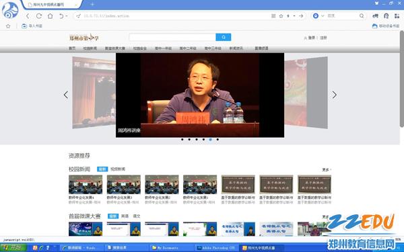Go back with the browser back arrow
404x252 pixels.
pyautogui.click(x=28, y=16)
